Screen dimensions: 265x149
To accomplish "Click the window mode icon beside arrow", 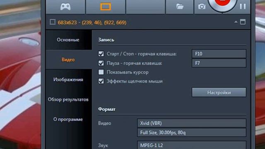I will (x=243, y=22).
